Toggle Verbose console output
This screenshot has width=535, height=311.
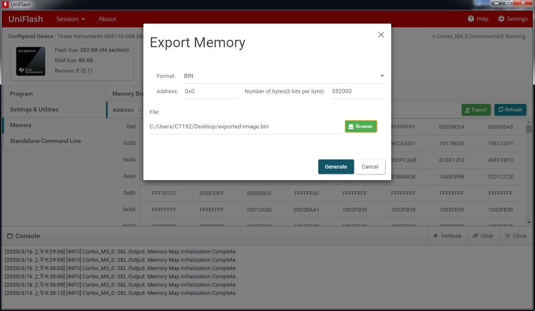coord(447,236)
